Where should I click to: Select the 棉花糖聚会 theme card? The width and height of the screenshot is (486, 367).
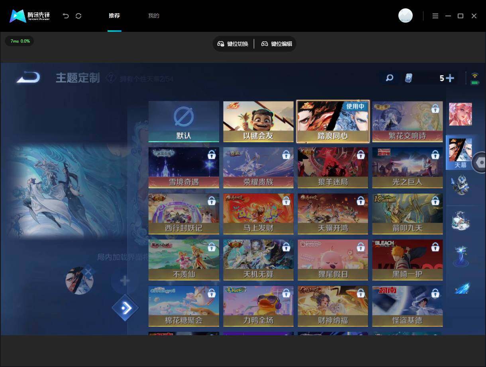[184, 306]
